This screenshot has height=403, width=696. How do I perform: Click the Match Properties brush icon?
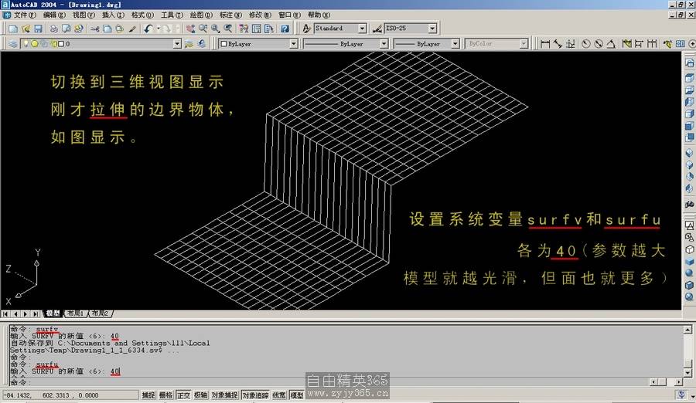pos(132,29)
